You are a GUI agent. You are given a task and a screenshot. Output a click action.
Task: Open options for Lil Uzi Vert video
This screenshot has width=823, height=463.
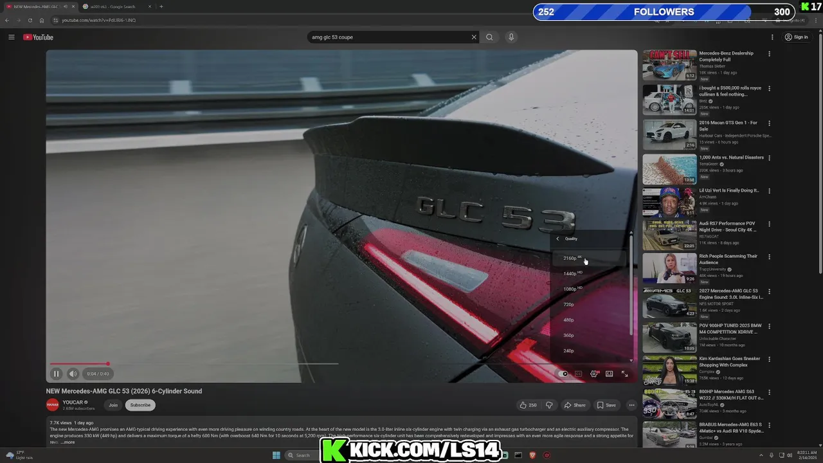(x=769, y=192)
